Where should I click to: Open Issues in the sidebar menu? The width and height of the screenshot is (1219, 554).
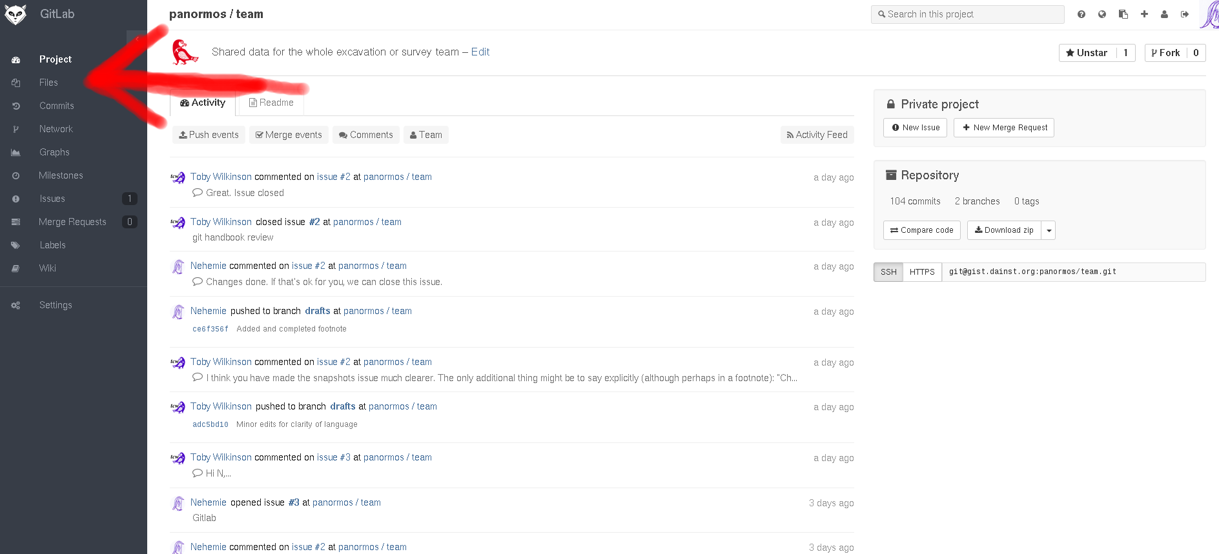tap(52, 199)
